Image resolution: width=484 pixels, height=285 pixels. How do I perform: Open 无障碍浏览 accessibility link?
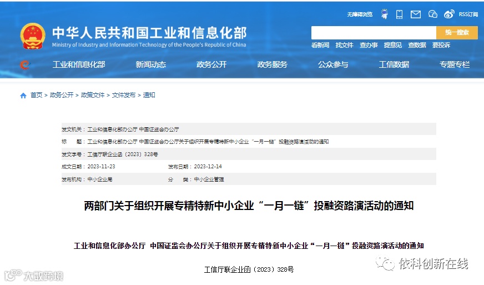click(360, 14)
